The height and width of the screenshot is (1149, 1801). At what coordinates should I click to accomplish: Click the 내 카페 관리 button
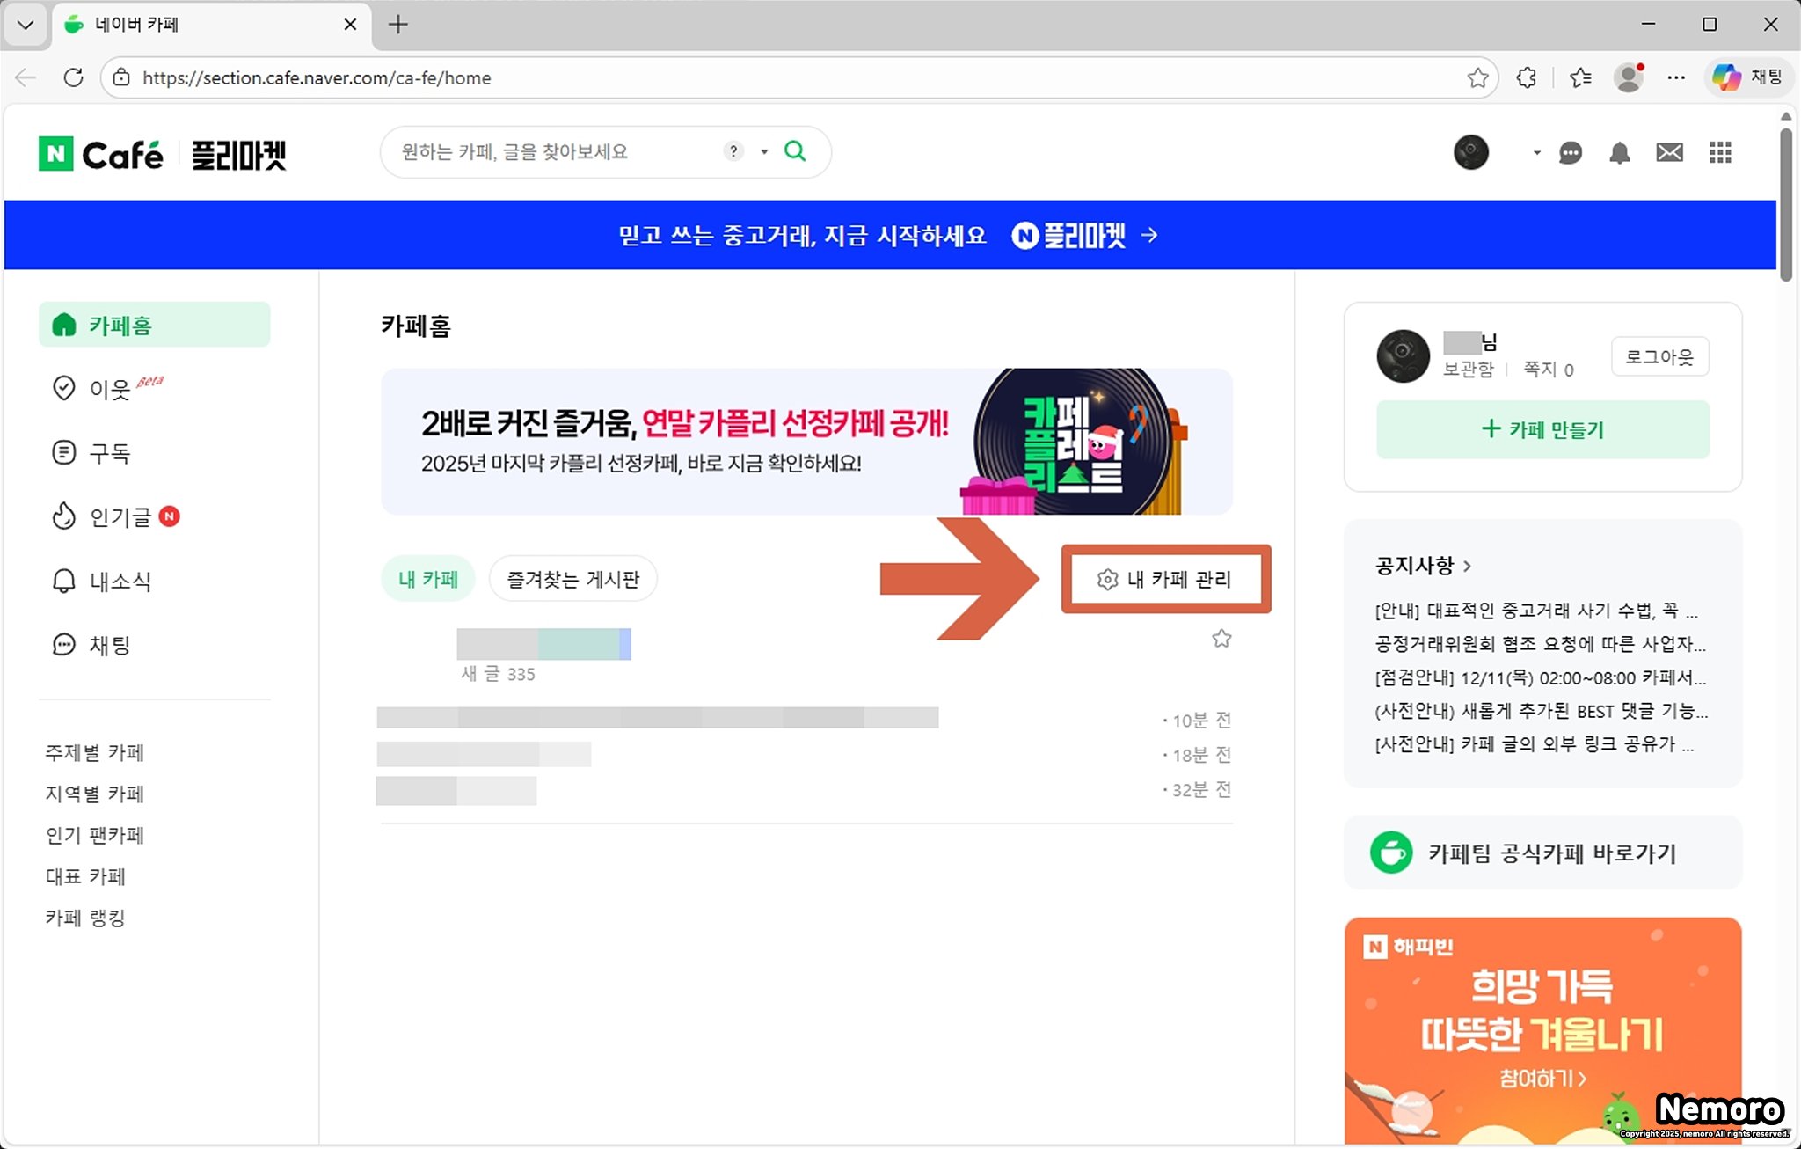(1165, 579)
